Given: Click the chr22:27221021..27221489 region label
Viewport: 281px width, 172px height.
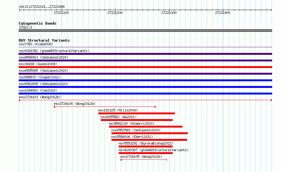Looking at the screenshot, I should (x=42, y=7).
